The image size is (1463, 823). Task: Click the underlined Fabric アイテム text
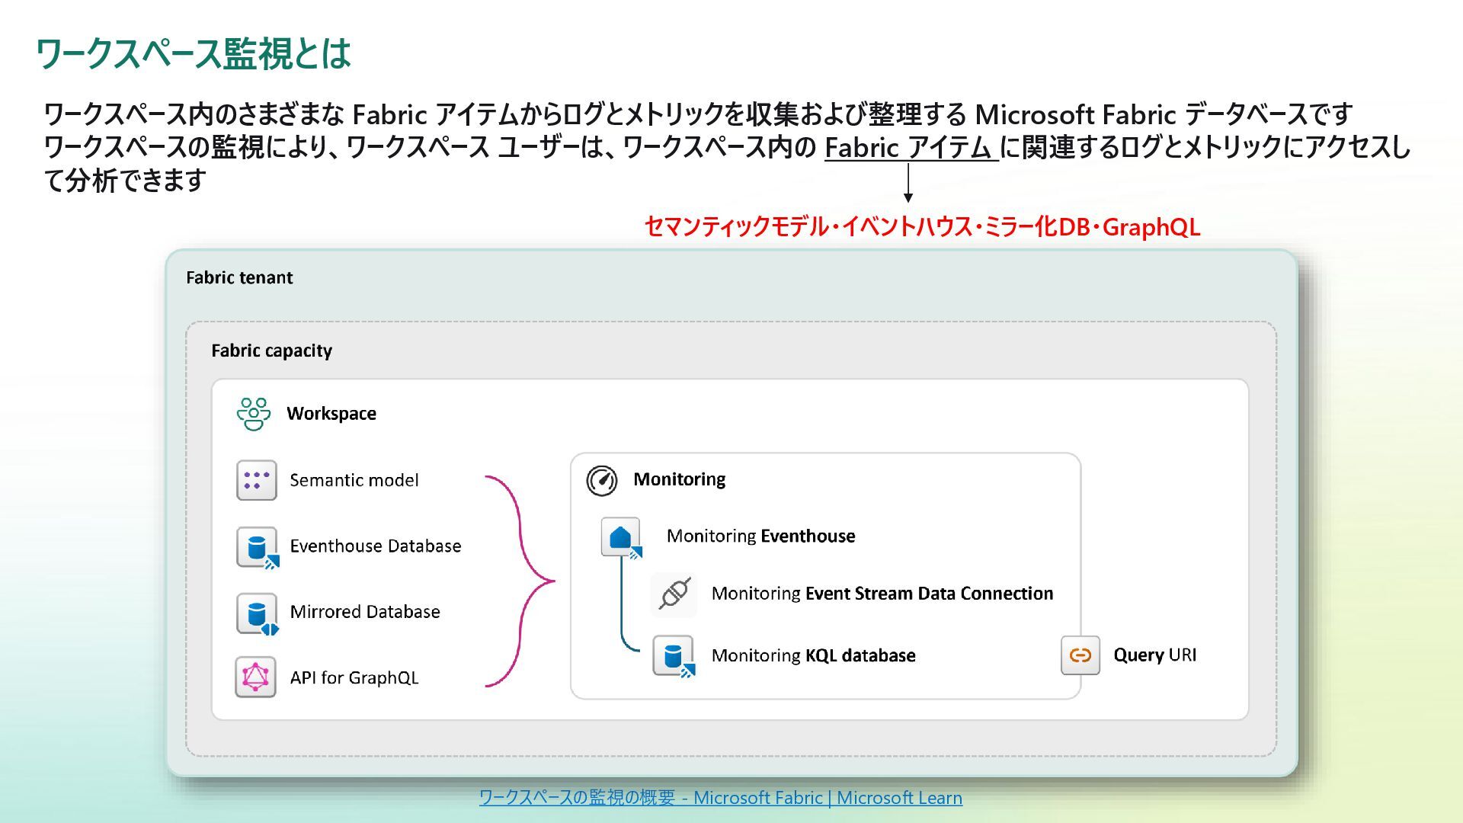tap(910, 147)
